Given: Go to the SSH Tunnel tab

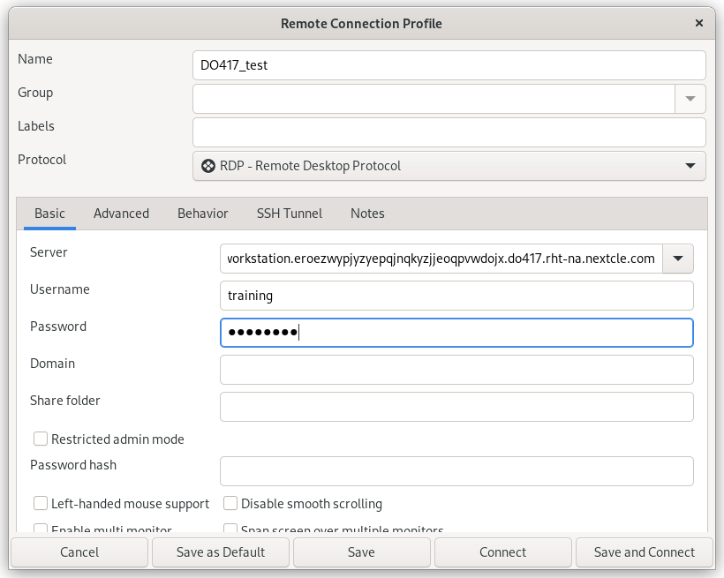Looking at the screenshot, I should pyautogui.click(x=289, y=214).
